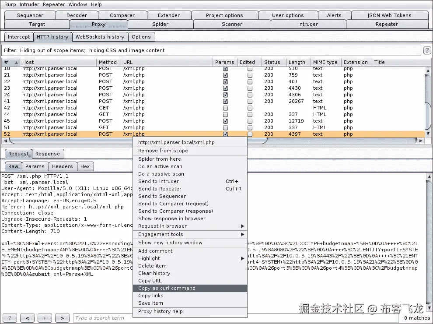Image resolution: width=433 pixels, height=324 pixels.
Task: Click the Content-Length: 710 header line
Action: click(x=30, y=231)
